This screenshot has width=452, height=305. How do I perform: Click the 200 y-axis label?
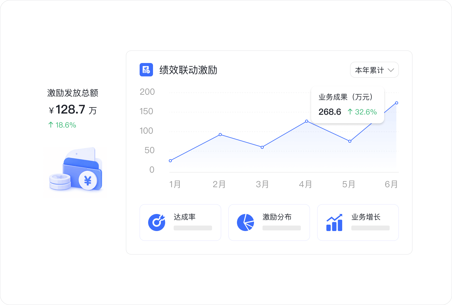pos(147,92)
